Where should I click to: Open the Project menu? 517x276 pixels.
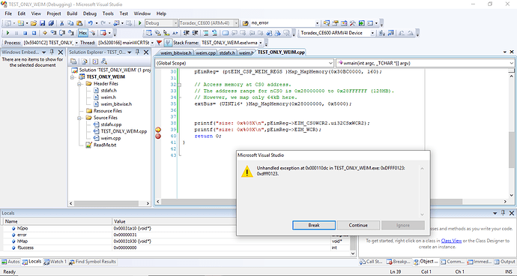tap(54, 13)
